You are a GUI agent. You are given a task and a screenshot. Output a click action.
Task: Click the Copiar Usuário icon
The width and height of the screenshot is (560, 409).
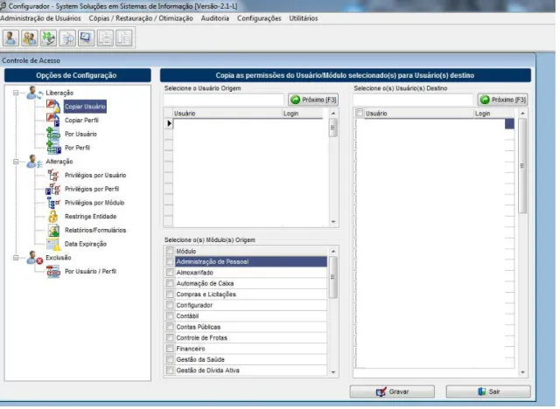52,107
